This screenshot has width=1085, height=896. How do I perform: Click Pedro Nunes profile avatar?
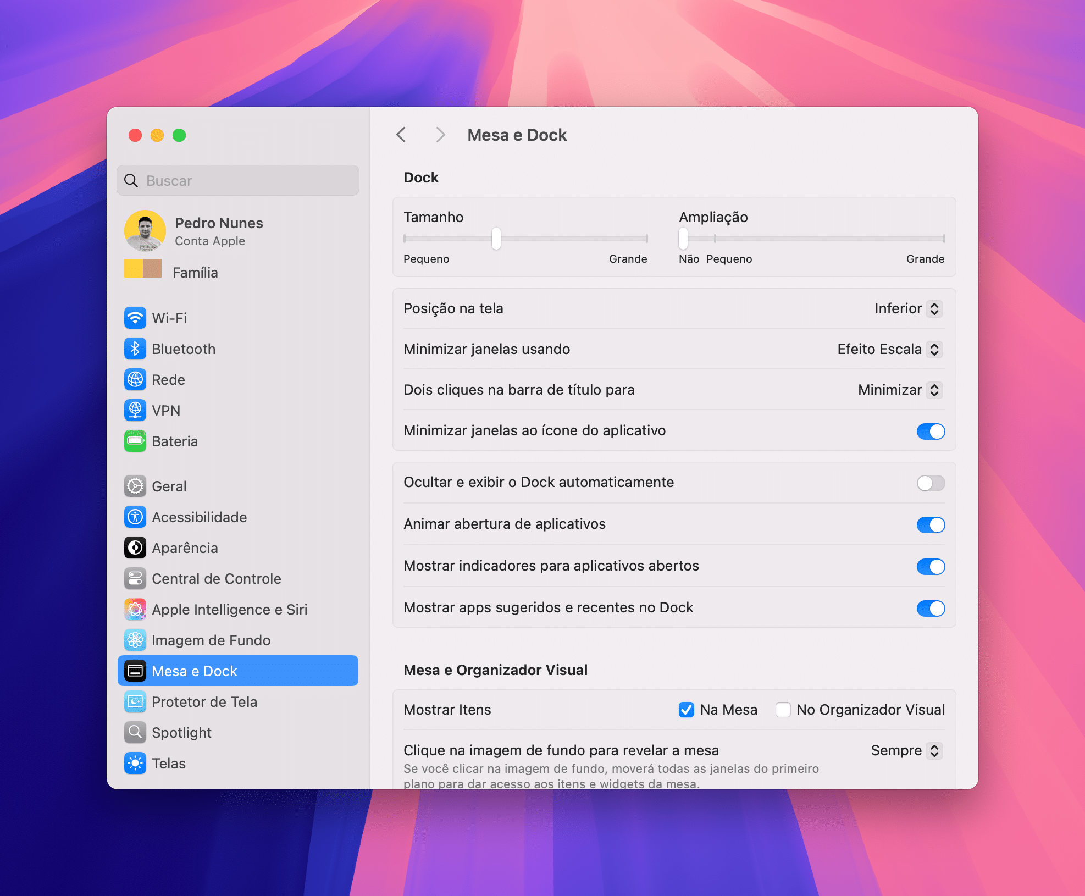pos(145,231)
